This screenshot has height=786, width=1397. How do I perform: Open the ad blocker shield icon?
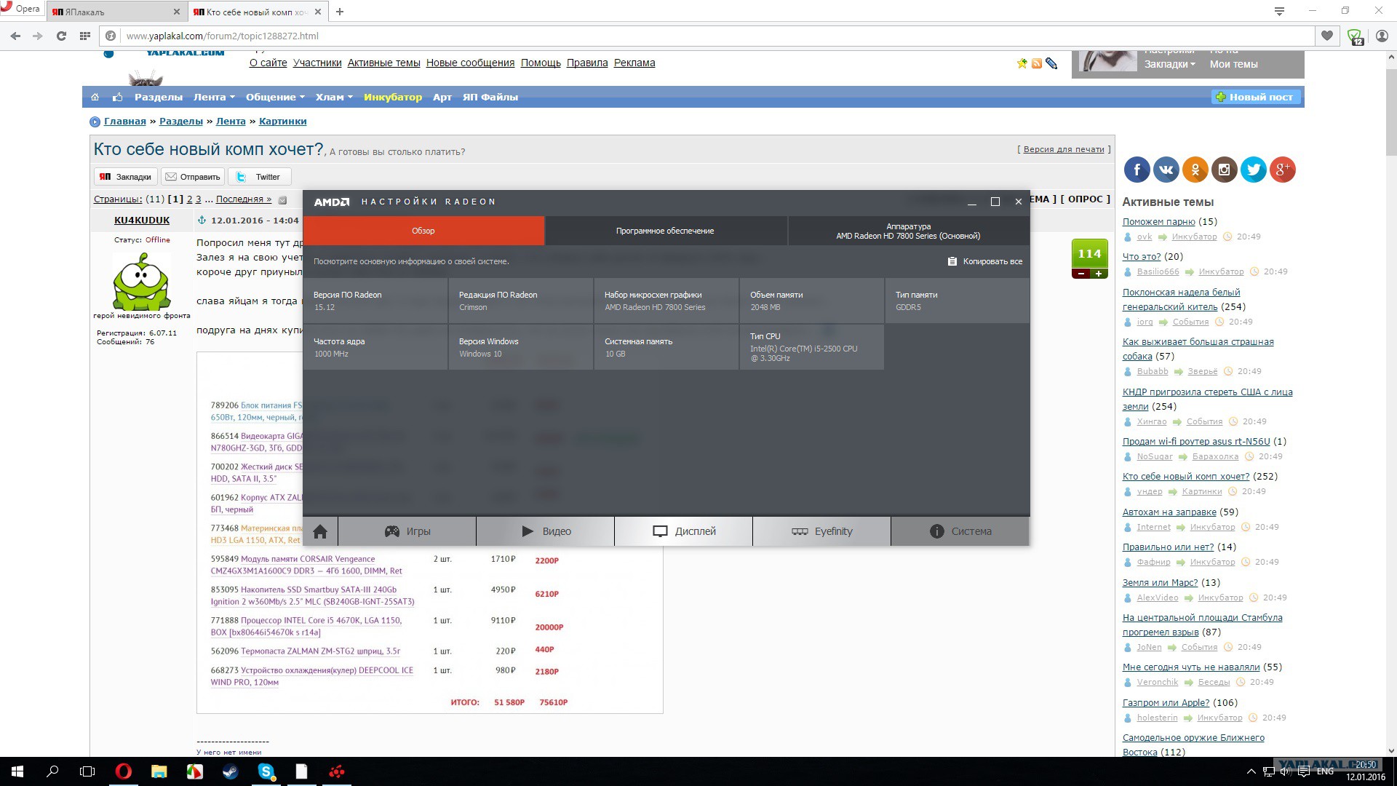[1355, 36]
